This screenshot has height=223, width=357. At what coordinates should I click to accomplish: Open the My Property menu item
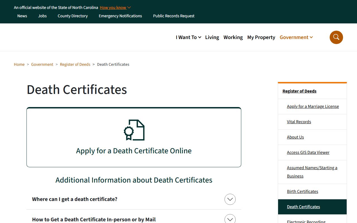click(261, 37)
